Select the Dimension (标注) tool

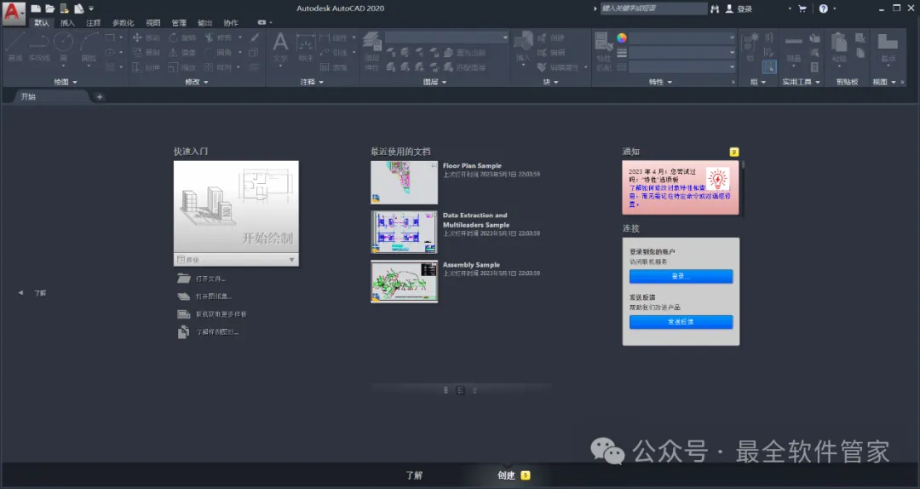(306, 46)
